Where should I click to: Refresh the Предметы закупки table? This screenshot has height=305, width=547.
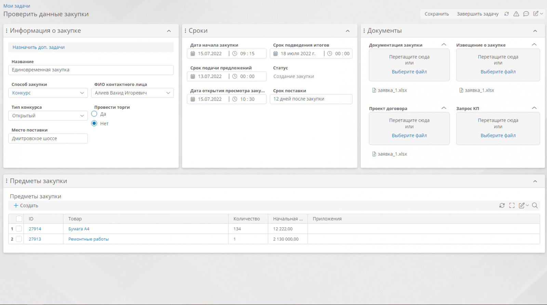502,205
